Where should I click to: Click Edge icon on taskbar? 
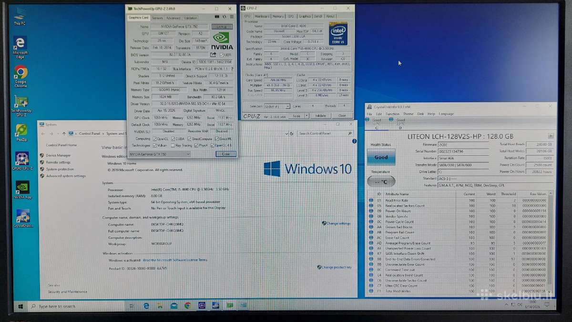[x=146, y=305]
